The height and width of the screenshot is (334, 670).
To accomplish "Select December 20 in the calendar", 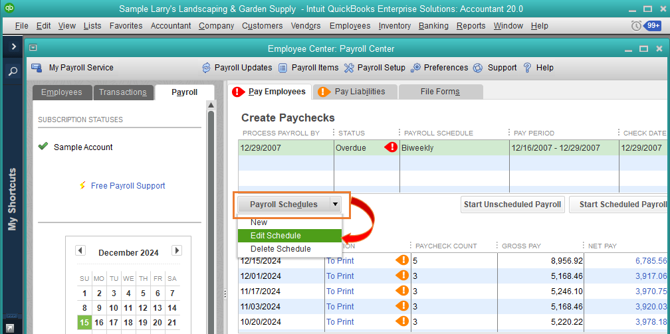I will pos(158,323).
